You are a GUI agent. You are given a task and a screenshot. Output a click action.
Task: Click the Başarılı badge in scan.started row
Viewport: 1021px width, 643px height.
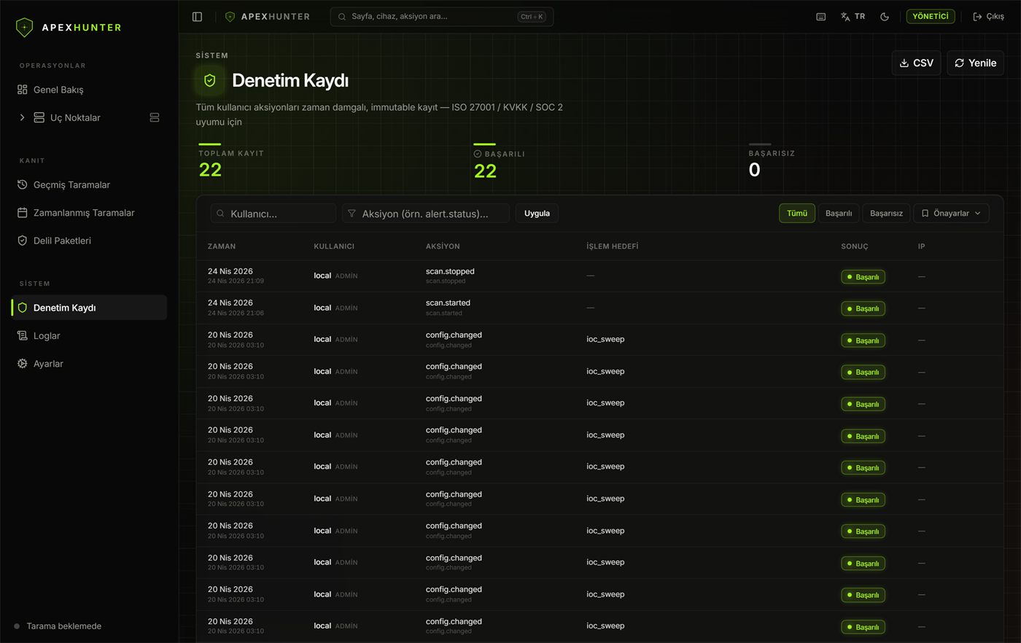[x=863, y=308]
